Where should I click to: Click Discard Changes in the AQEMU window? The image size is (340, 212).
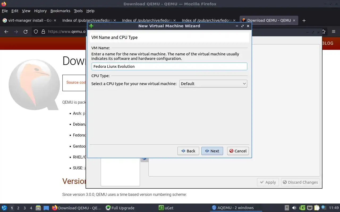coord(300,182)
